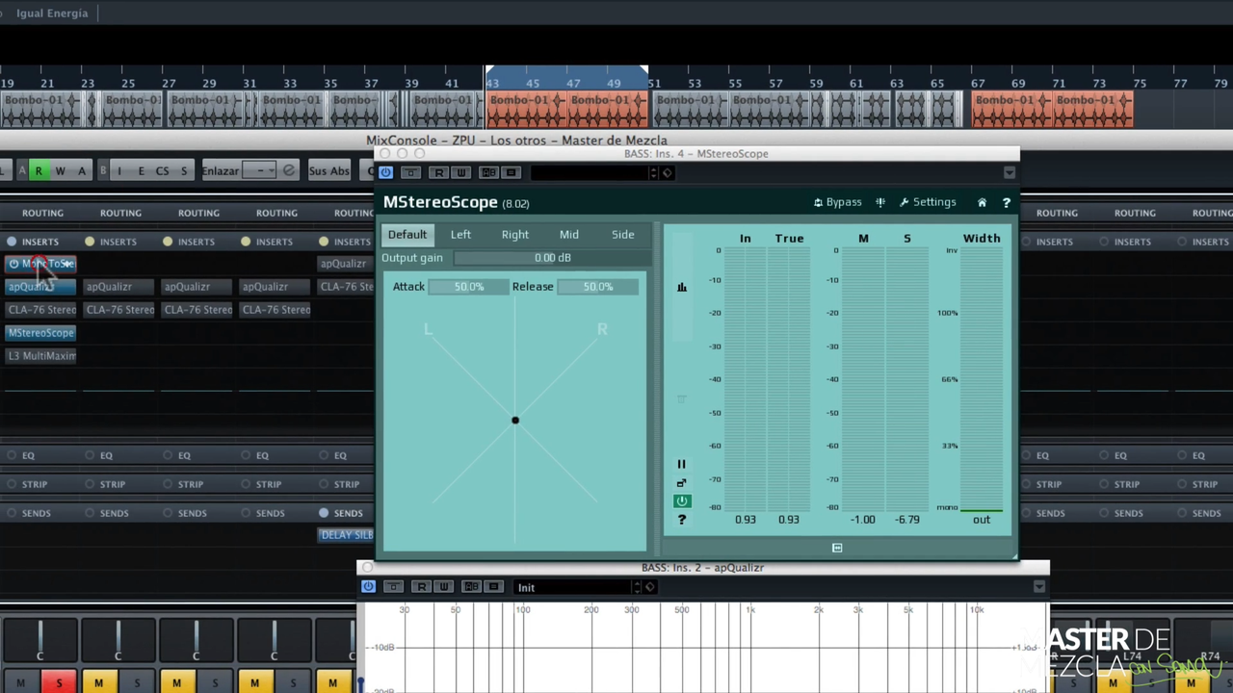Select the Side tab in MStereoScope

tap(622, 235)
